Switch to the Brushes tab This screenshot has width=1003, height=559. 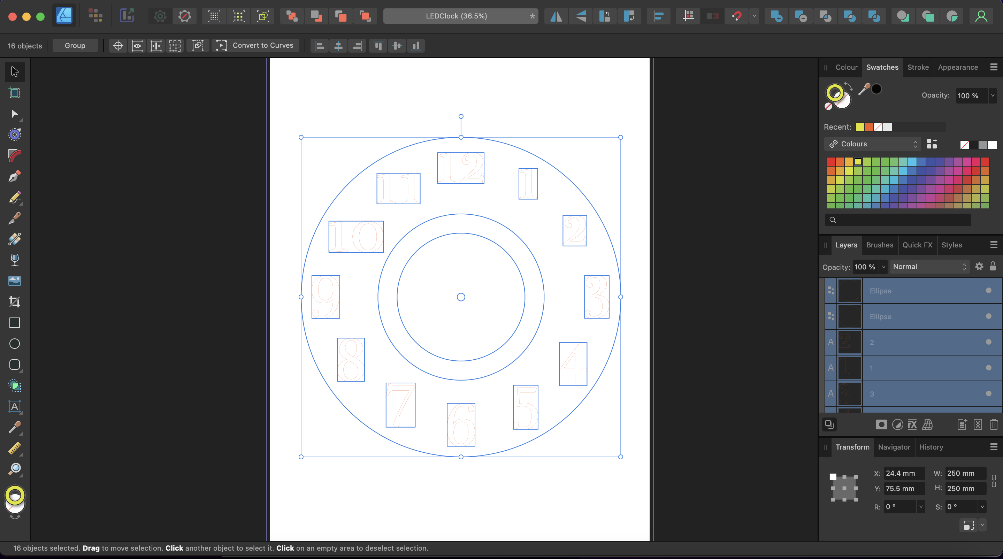pyautogui.click(x=880, y=244)
